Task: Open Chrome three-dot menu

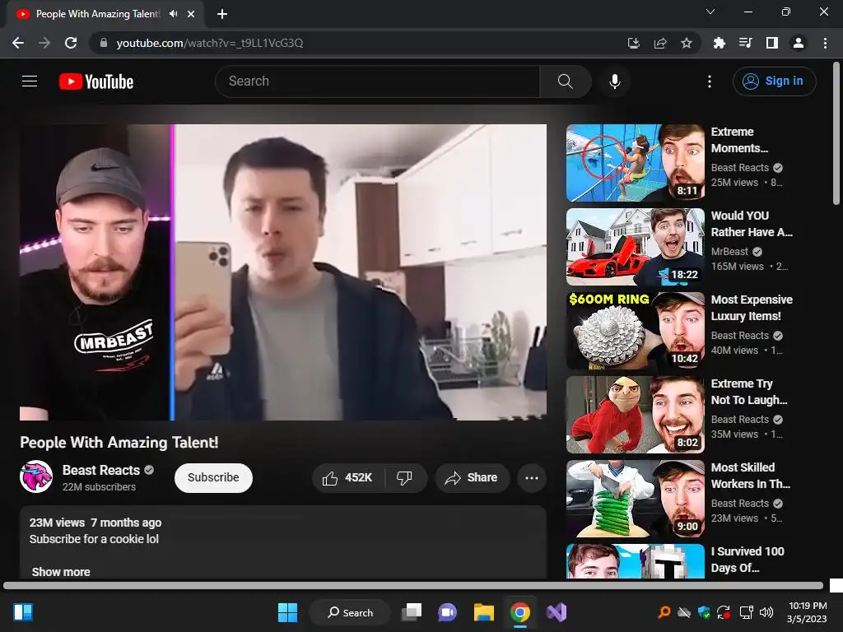Action: (825, 43)
